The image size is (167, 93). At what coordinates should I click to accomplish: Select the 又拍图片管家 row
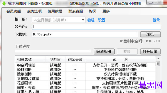tap(85, 78)
